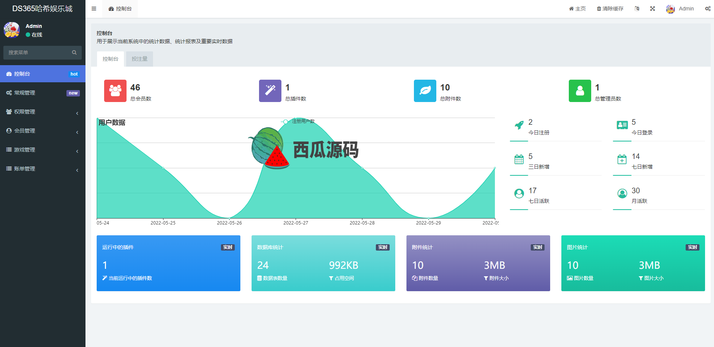Switch to the 投注量 tab

[139, 59]
